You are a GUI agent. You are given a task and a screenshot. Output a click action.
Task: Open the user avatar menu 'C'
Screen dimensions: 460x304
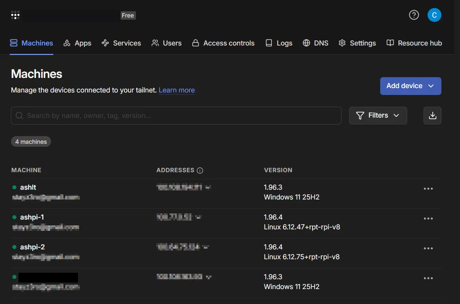(x=434, y=15)
